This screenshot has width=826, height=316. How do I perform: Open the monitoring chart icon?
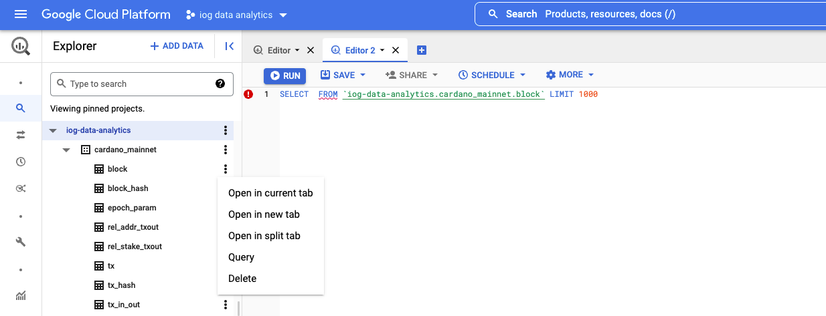click(x=21, y=295)
